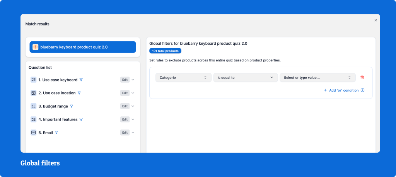Open the 'is equal to' operator dropdown
396x177 pixels.
[245, 78]
